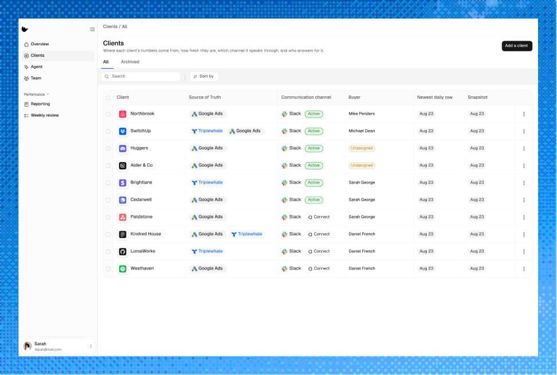Screen dimensions: 557x375
Task: Open SwitchUp's three-dot row menu
Action: point(524,131)
